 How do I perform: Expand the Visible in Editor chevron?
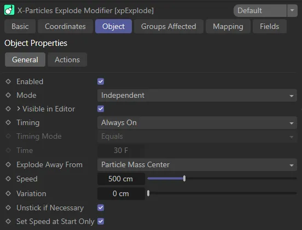pos(19,109)
